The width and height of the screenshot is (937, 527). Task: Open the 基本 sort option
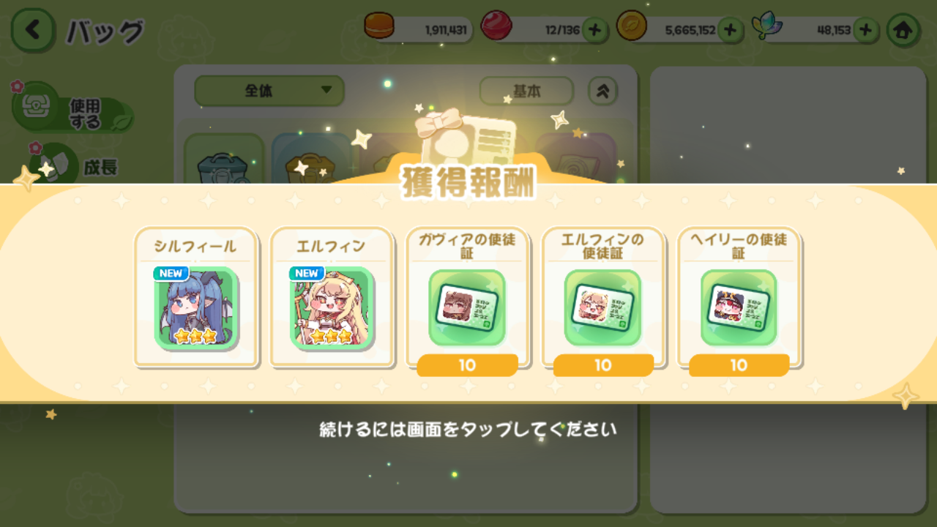coord(526,91)
